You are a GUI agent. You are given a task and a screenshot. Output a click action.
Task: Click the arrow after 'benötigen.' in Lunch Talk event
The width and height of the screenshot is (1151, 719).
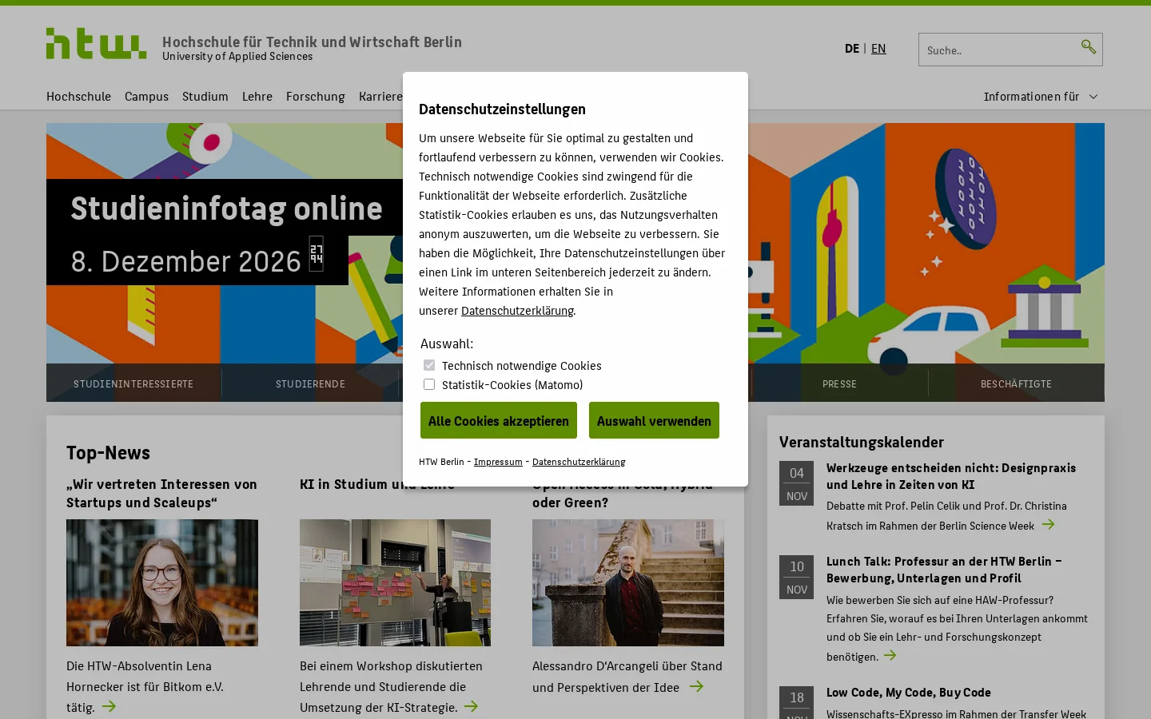point(890,656)
